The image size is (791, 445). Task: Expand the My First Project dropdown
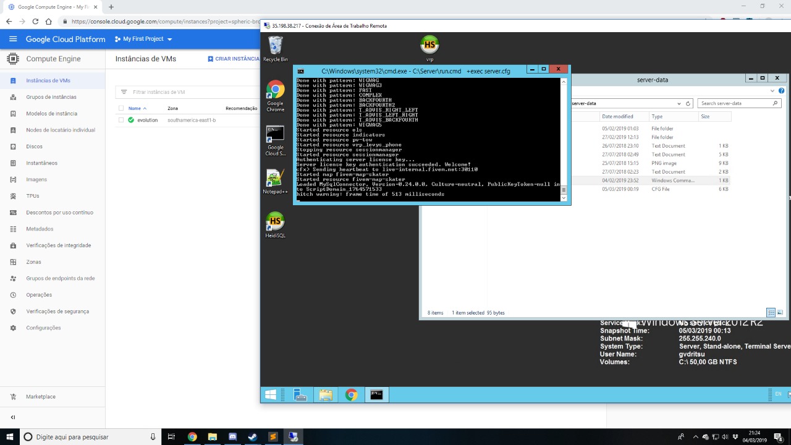click(143, 39)
